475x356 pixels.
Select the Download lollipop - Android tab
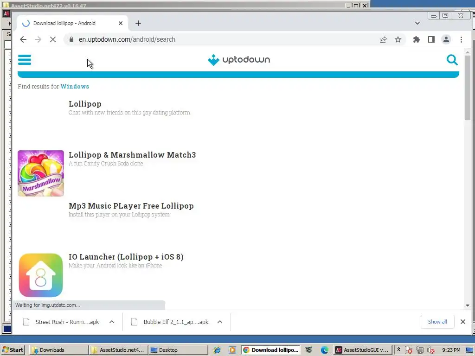[x=72, y=23]
